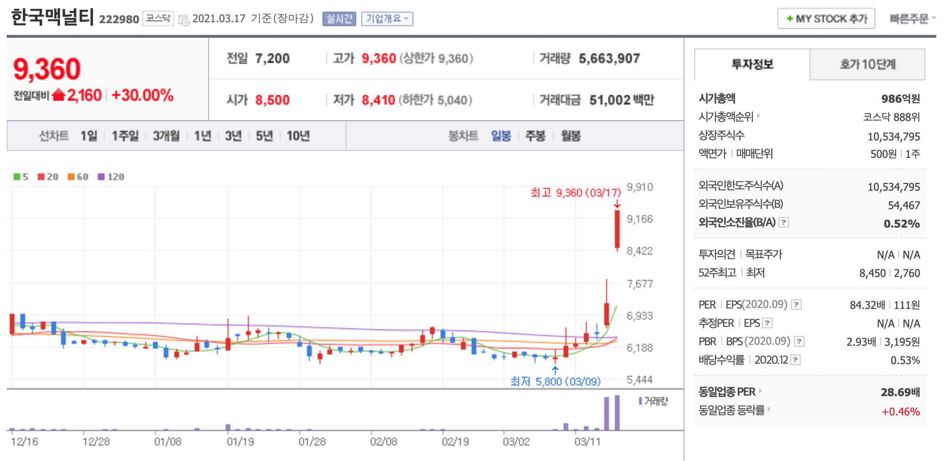Open the 빠른주문 dropdown
The height and width of the screenshot is (461, 944).
pyautogui.click(x=912, y=18)
